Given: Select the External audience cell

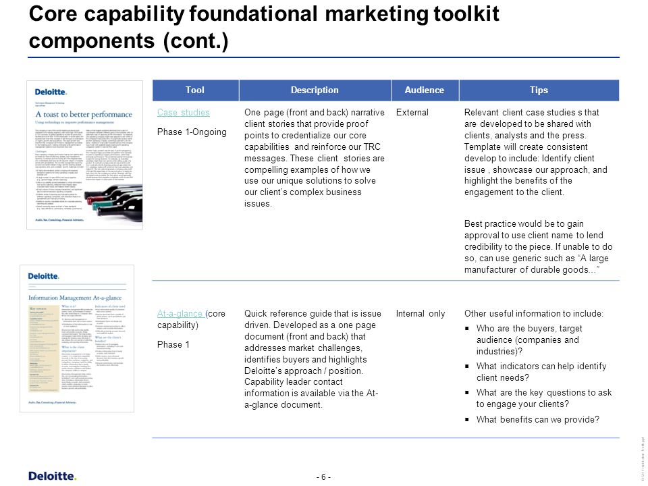Looking at the screenshot, I should click(412, 113).
